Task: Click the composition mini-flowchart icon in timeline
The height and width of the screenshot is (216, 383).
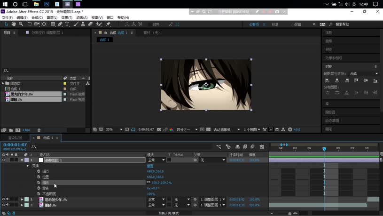Action: (x=219, y=146)
